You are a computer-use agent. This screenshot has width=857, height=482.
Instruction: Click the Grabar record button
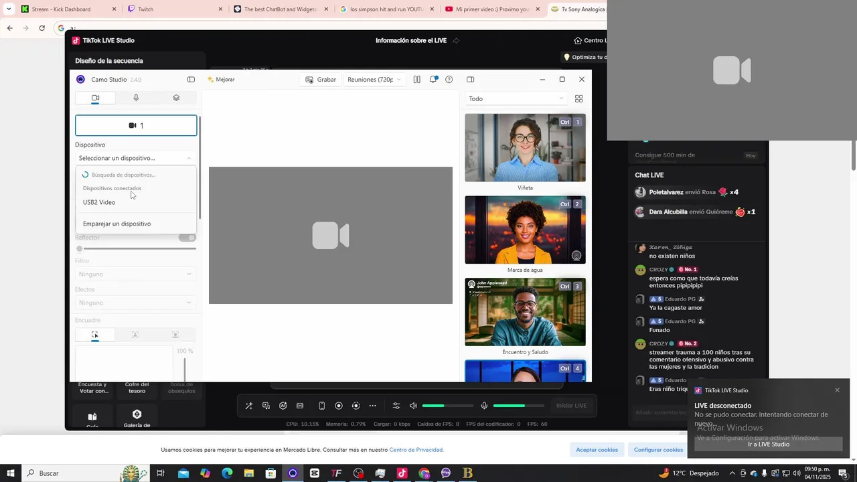[321, 80]
